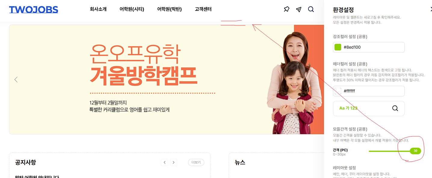The width and height of the screenshot is (432, 178).
Task: Open the 어학원(시티) menu
Action: pos(132,9)
